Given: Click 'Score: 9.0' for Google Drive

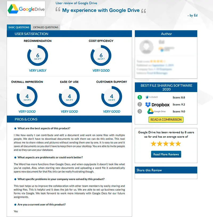Looking at the screenshot, I should point(179,111).
